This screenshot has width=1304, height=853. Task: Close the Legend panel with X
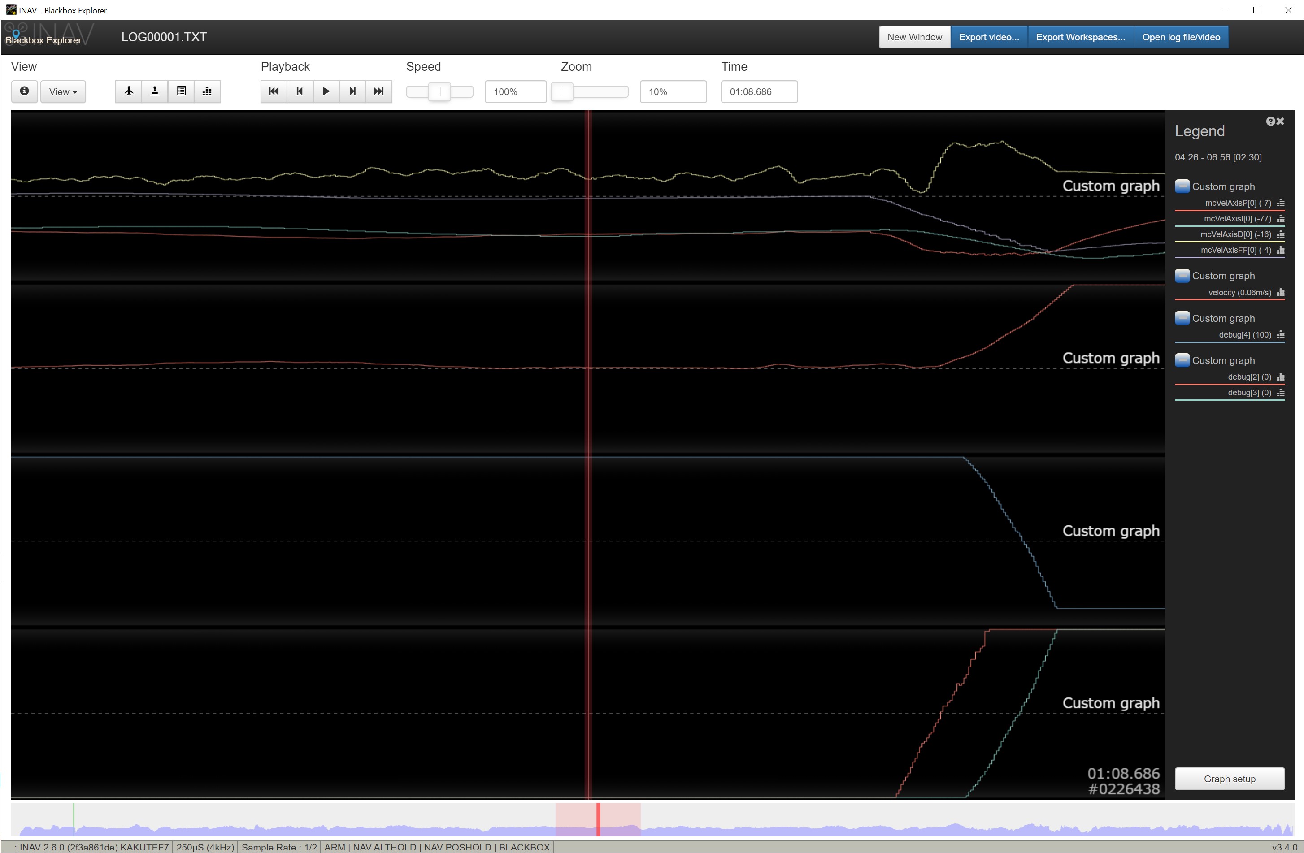pos(1280,121)
